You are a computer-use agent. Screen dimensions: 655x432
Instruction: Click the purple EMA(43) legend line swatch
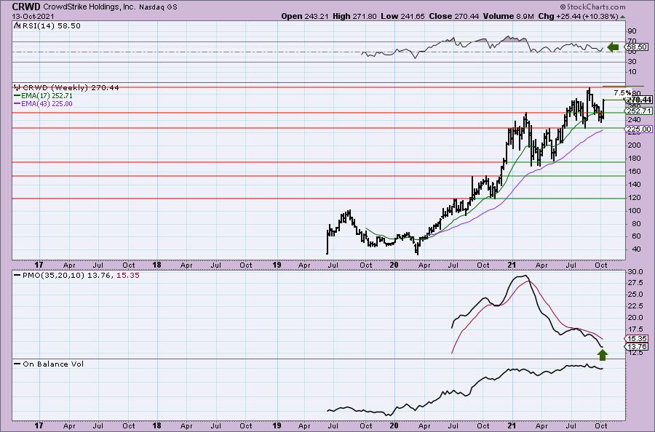17,103
